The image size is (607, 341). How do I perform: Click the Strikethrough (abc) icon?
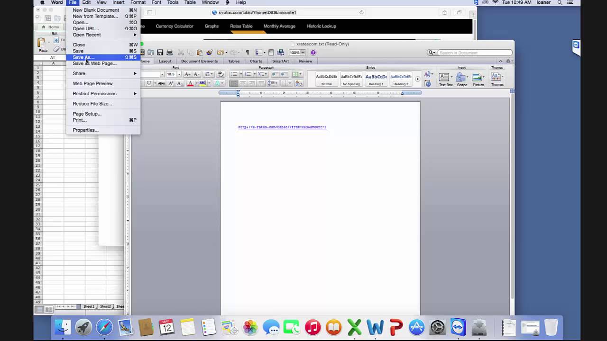(x=161, y=83)
